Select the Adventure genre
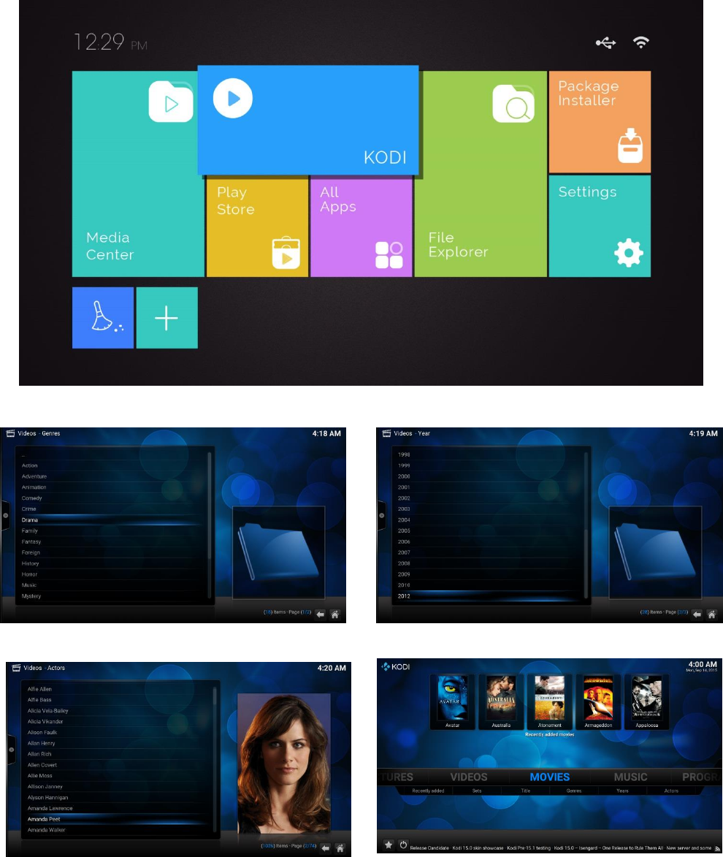This screenshot has width=723, height=857. tap(112, 476)
